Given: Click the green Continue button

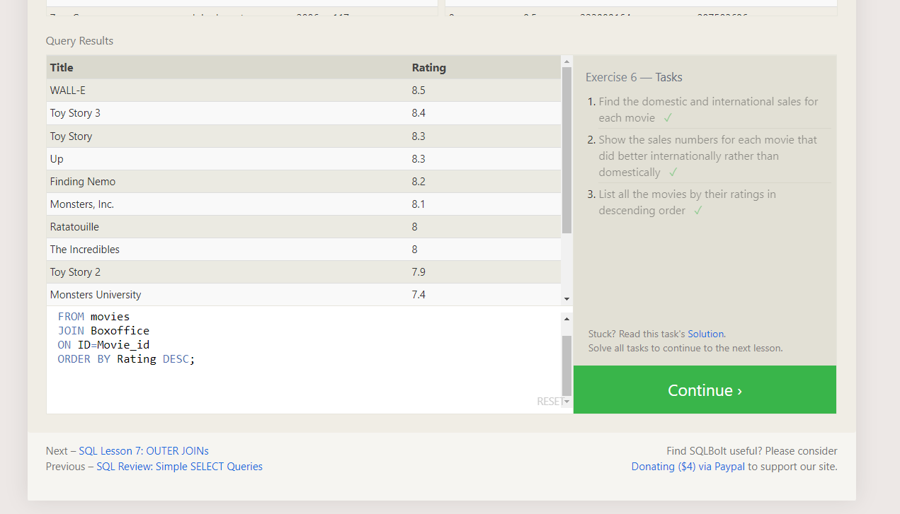Looking at the screenshot, I should click(x=705, y=390).
